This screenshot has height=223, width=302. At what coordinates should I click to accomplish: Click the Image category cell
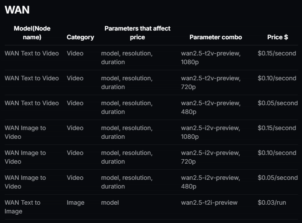coord(75,202)
